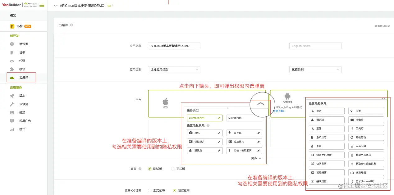The image size is (394, 195).
Task: Open the 最新代码记录 link
Action: coord(383,26)
